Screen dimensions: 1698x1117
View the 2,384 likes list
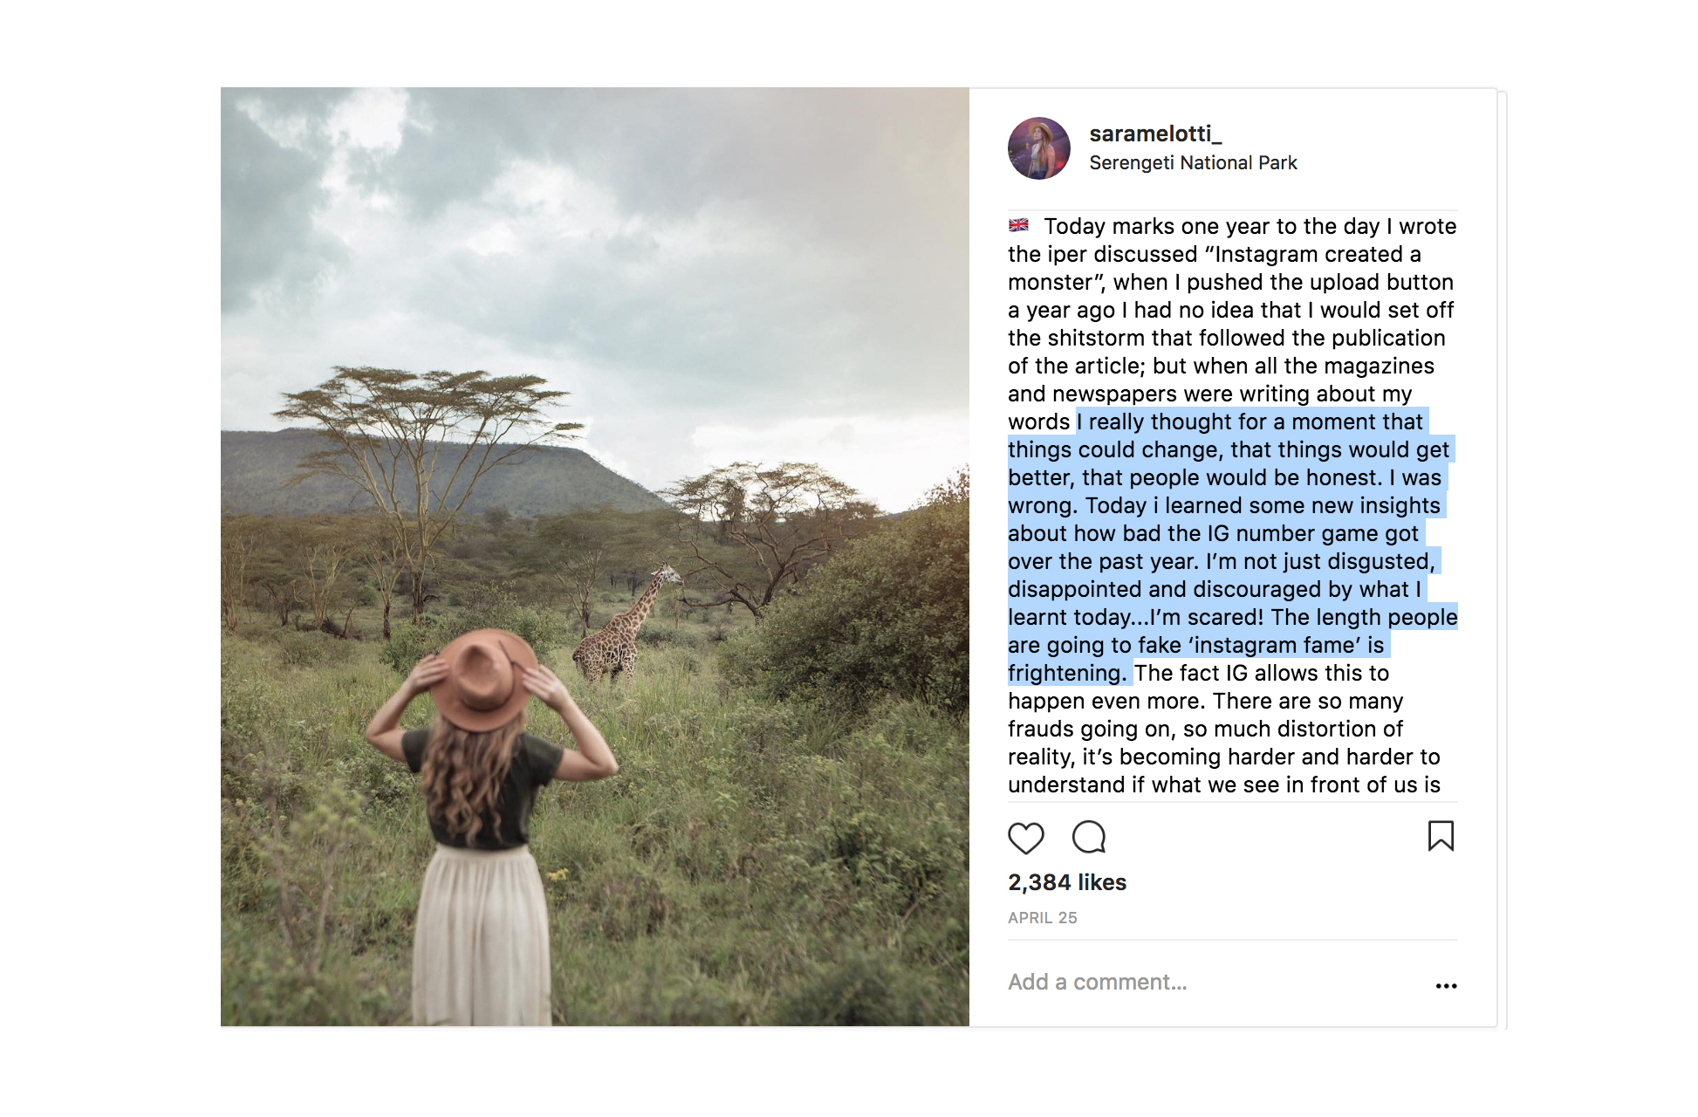point(1067,882)
